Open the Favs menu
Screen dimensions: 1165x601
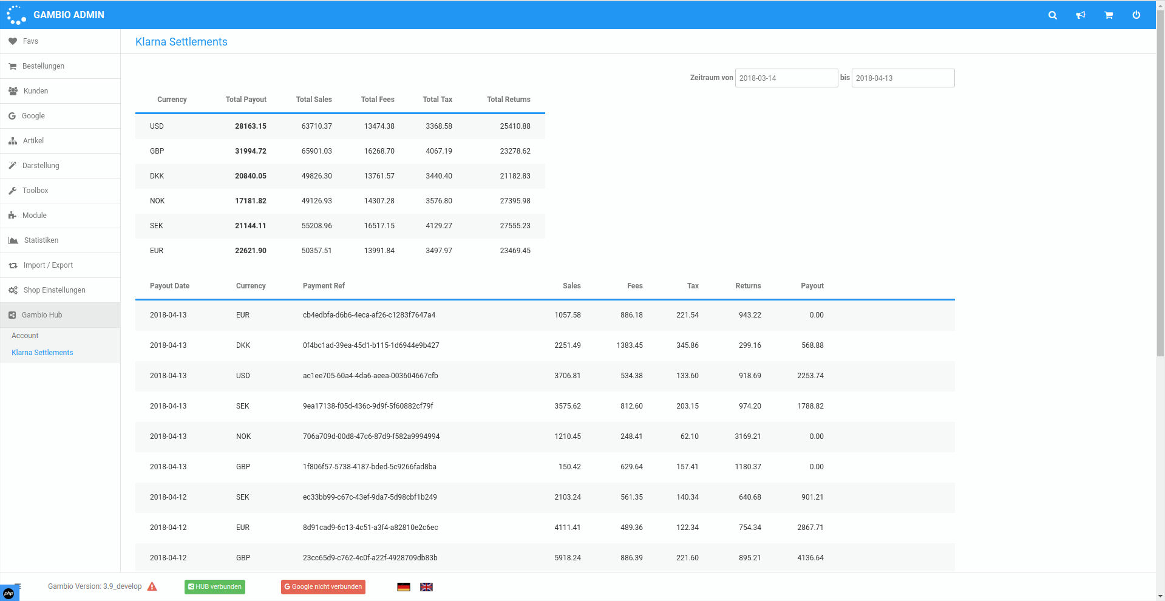pyautogui.click(x=30, y=41)
